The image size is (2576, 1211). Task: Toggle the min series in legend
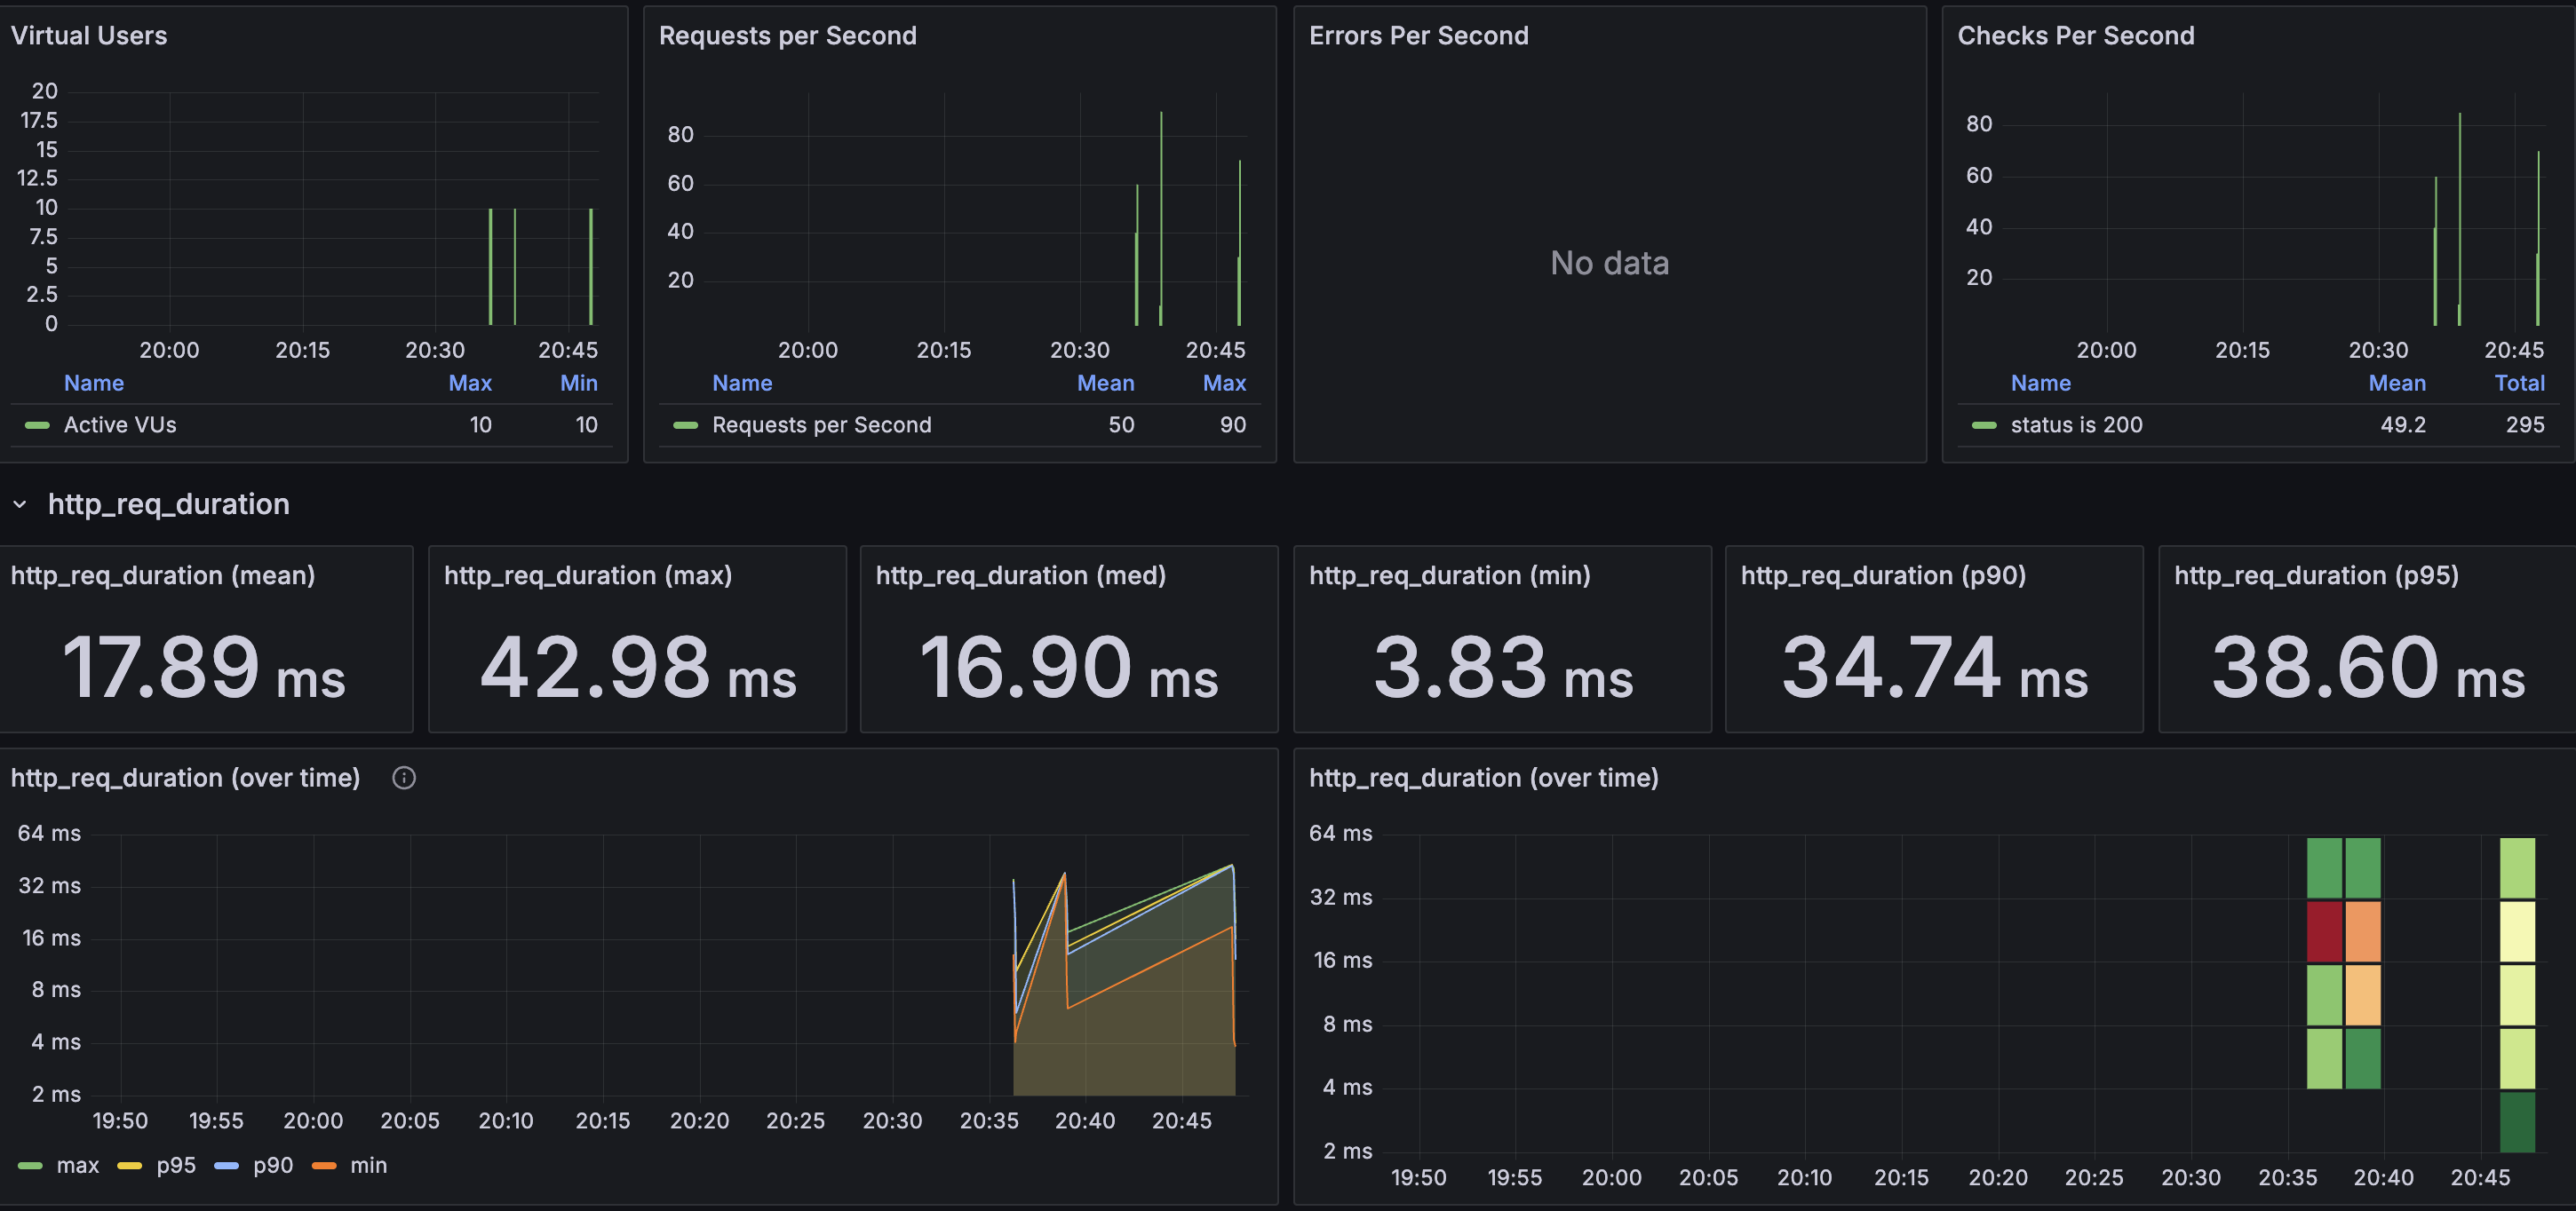pyautogui.click(x=368, y=1165)
